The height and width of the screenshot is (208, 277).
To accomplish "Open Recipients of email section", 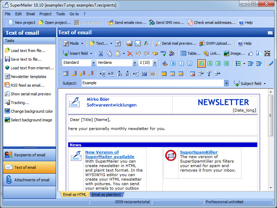I will pos(29,155).
